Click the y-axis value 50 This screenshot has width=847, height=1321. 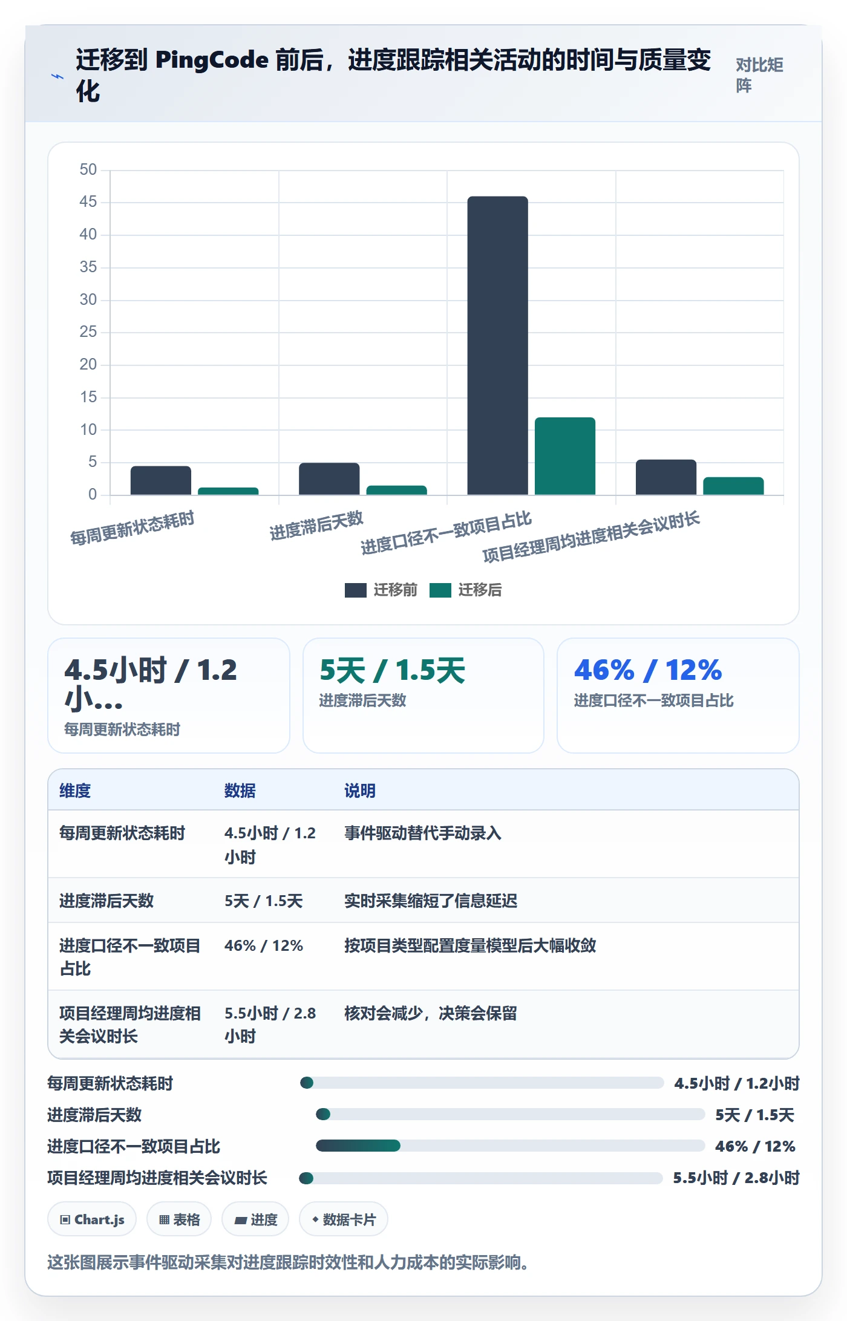[x=88, y=169]
